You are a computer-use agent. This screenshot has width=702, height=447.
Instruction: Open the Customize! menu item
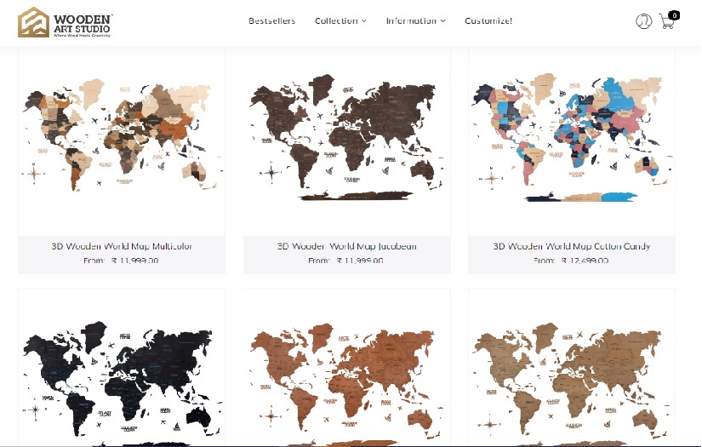tap(488, 20)
